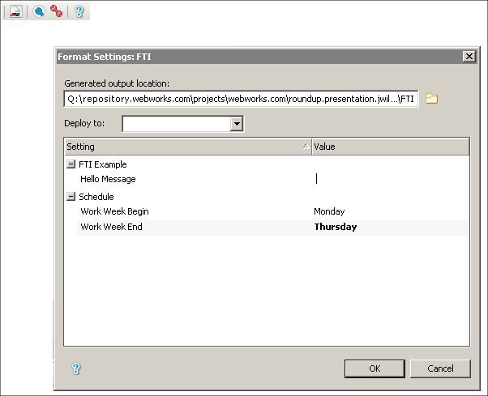Click the help icon in dialog footer
This screenshot has width=488, height=396.
[76, 368]
